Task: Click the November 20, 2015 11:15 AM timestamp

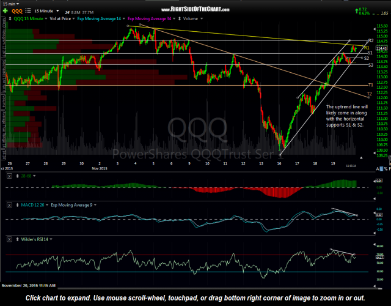Action: point(29,286)
